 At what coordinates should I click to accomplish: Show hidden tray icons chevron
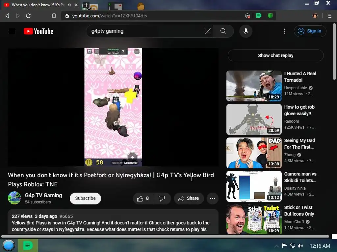pos(276,246)
